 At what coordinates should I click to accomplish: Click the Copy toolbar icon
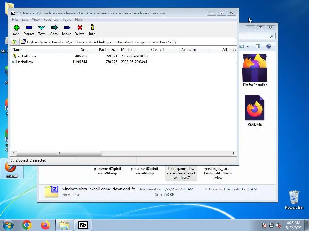pos(54,30)
